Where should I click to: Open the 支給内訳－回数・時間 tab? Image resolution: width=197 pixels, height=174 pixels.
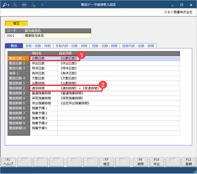click(71, 46)
